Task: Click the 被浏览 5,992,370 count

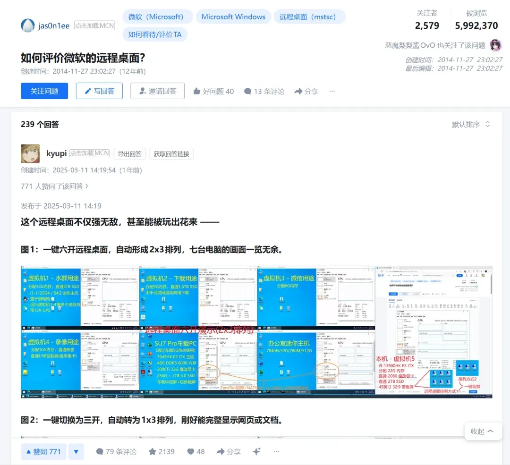Action: [x=476, y=20]
